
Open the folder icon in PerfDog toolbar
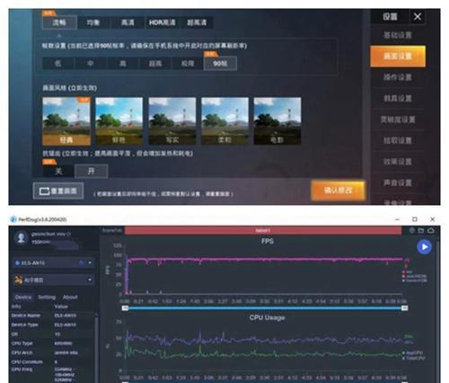pos(421,230)
